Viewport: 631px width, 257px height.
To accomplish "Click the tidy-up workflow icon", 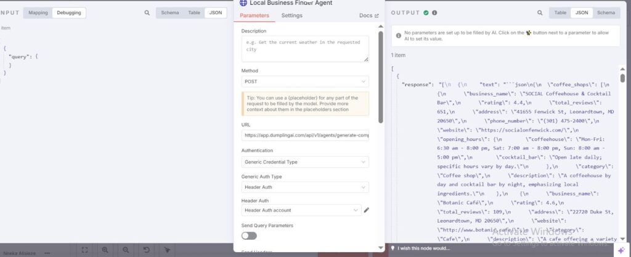I will 167,250.
